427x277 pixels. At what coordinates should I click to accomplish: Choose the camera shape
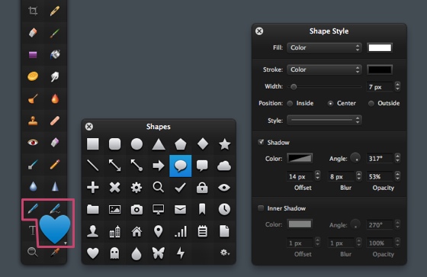coord(136,209)
